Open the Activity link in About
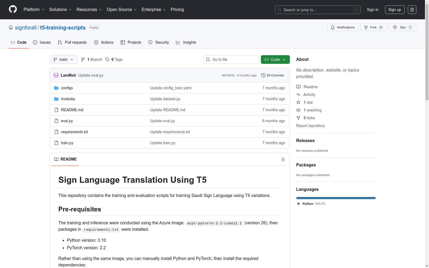The height and width of the screenshot is (268, 429). 306,95
